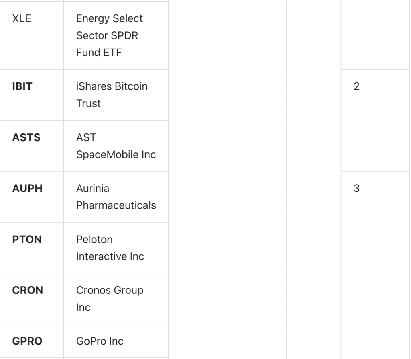
Task: Click the bold PTON ticker symbol
Action: click(x=27, y=239)
